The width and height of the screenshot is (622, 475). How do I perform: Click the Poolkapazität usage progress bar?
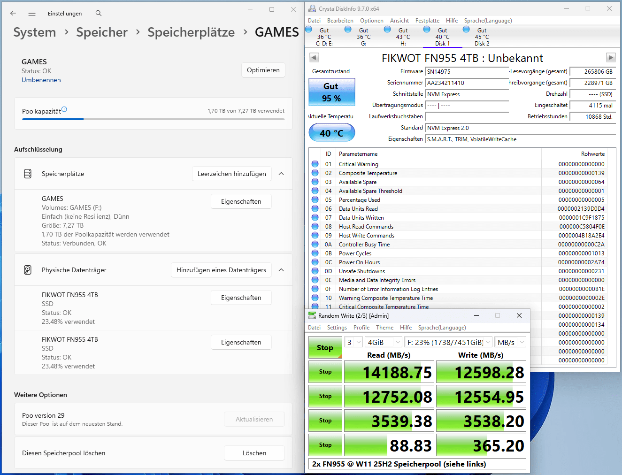tap(154, 119)
